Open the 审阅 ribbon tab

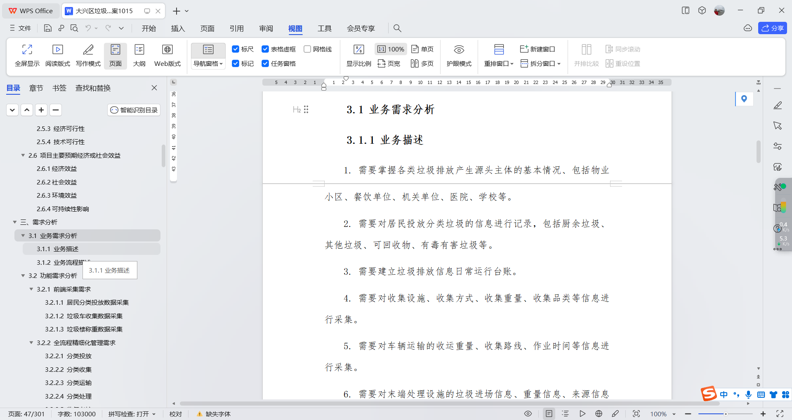click(266, 28)
